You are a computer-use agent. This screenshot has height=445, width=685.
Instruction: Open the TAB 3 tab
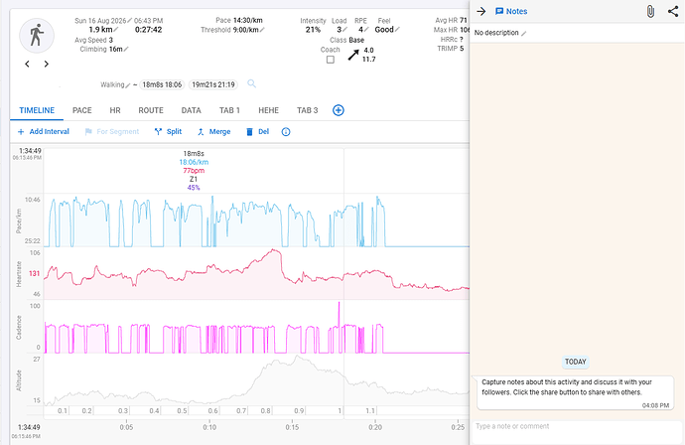coord(307,110)
